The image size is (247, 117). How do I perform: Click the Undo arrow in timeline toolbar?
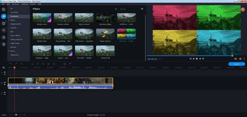(11, 64)
